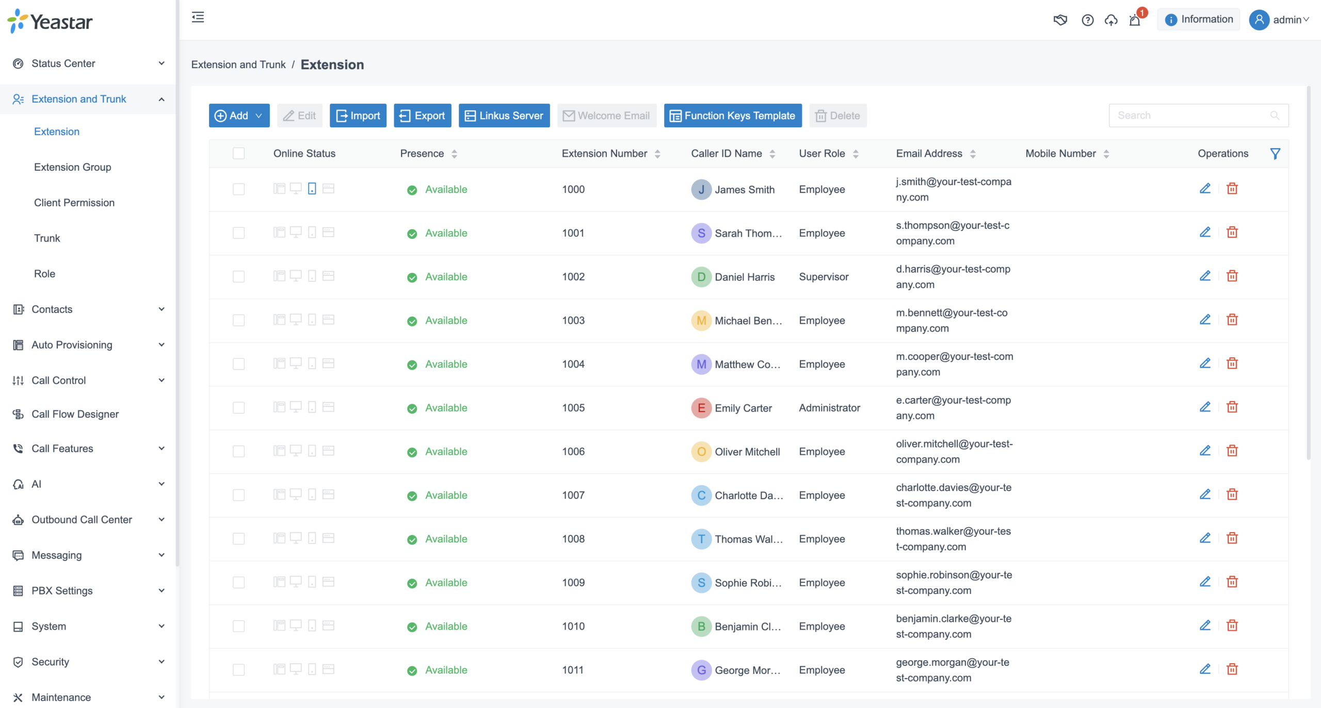Select checkbox for extension 1005

[x=238, y=408]
